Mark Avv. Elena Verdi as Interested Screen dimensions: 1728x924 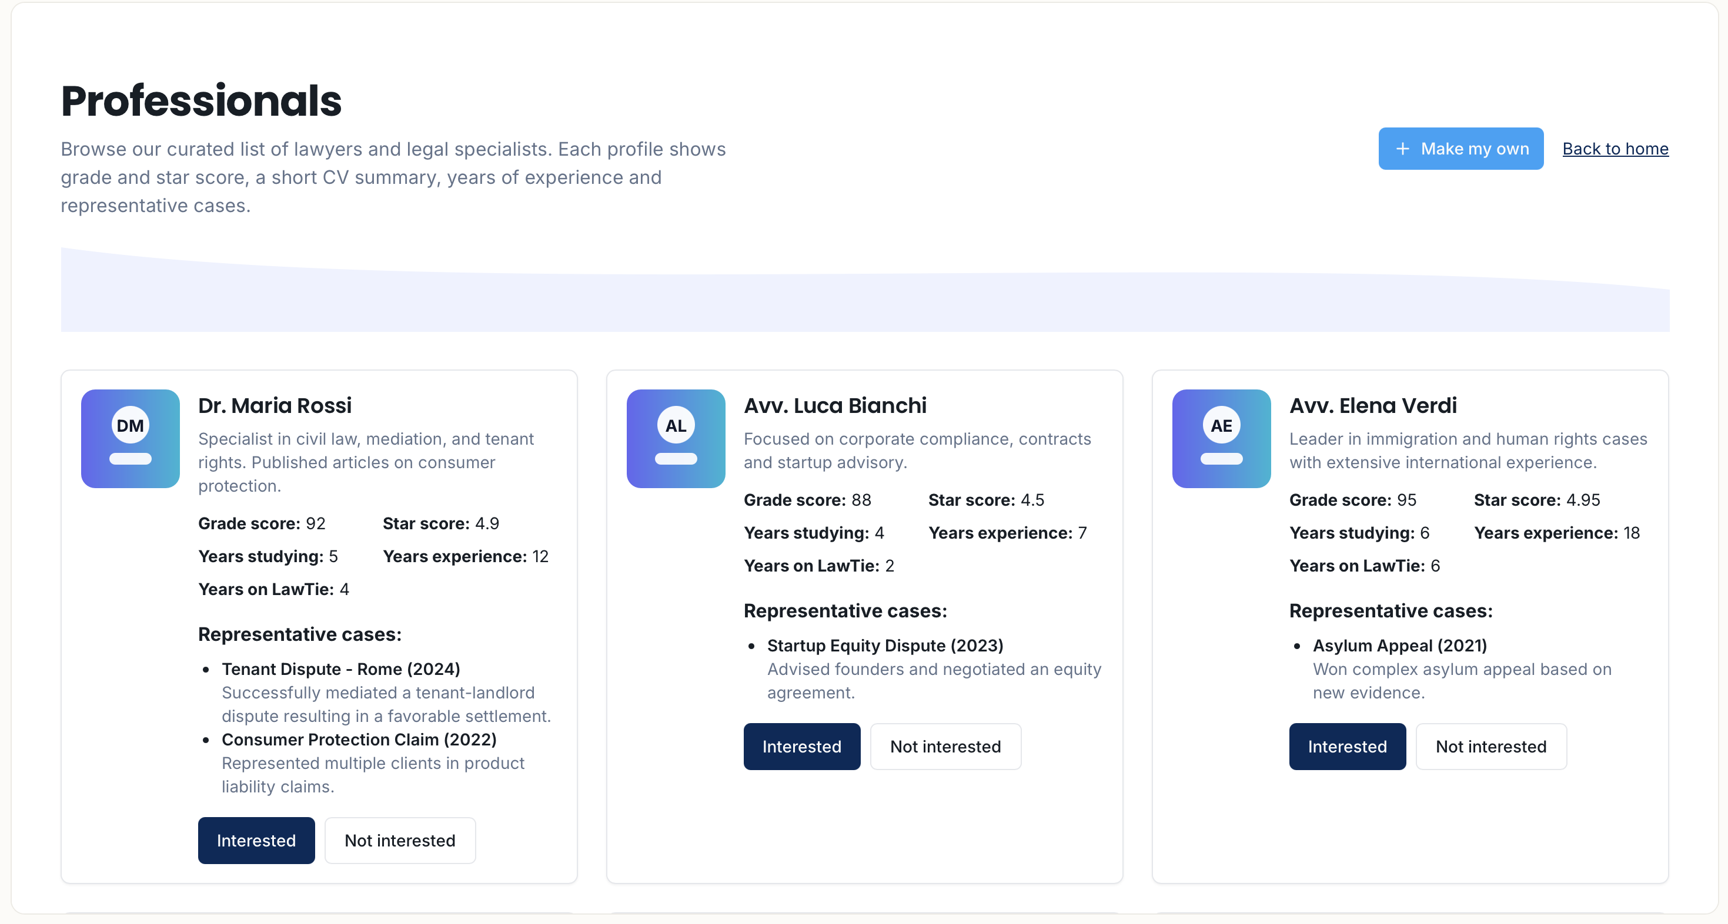pyautogui.click(x=1347, y=747)
